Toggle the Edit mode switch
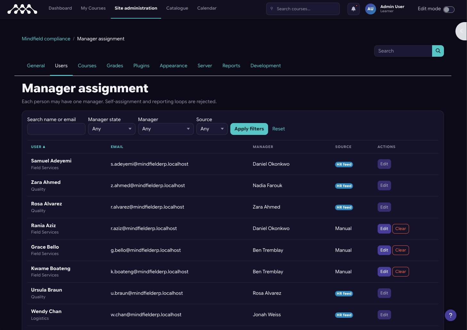Image resolution: width=467 pixels, height=330 pixels. coord(449,9)
